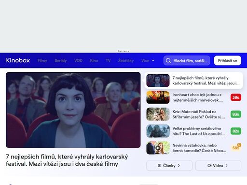Click the green 82% rating badge
This screenshot has width=247, height=185.
tap(236, 131)
